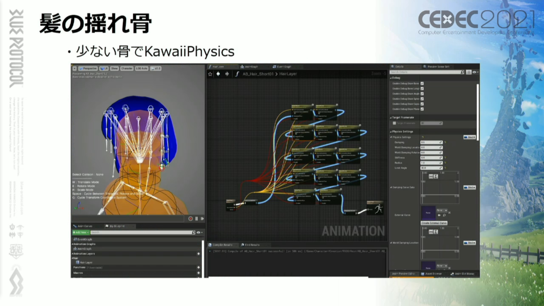The width and height of the screenshot is (544, 306).
Task: Add a new Animation Layer with plus icon
Action: [x=198, y=254]
